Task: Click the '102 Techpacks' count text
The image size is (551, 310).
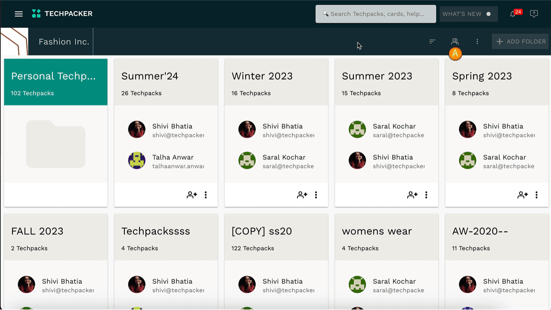Action: click(x=32, y=93)
